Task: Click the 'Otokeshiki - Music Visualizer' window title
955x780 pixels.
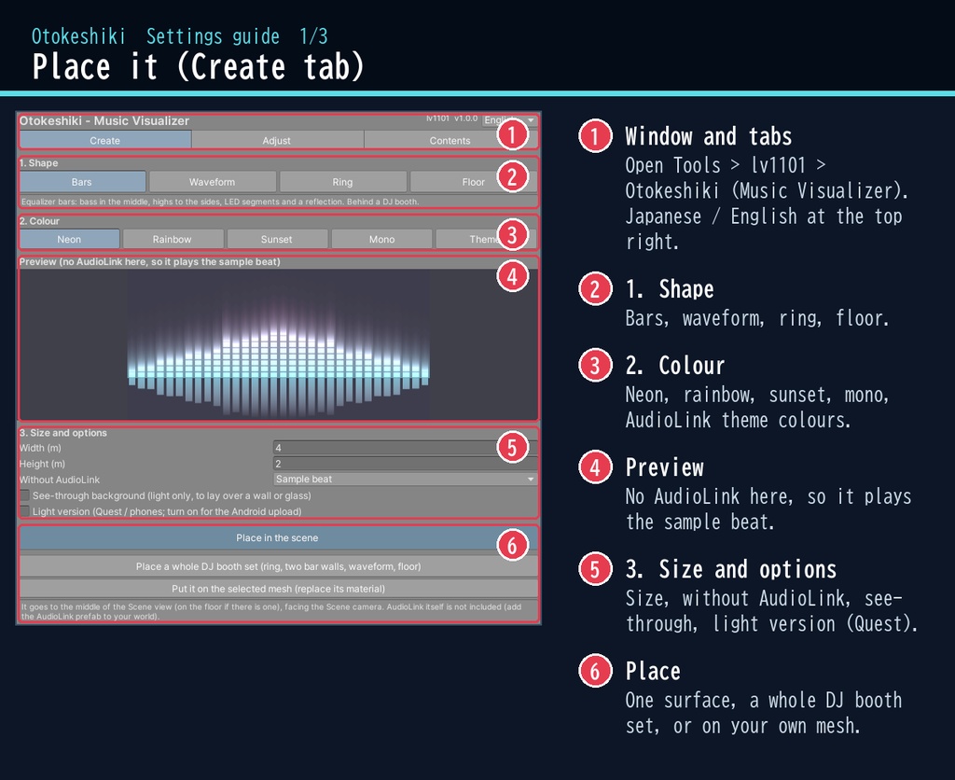Action: (x=104, y=120)
